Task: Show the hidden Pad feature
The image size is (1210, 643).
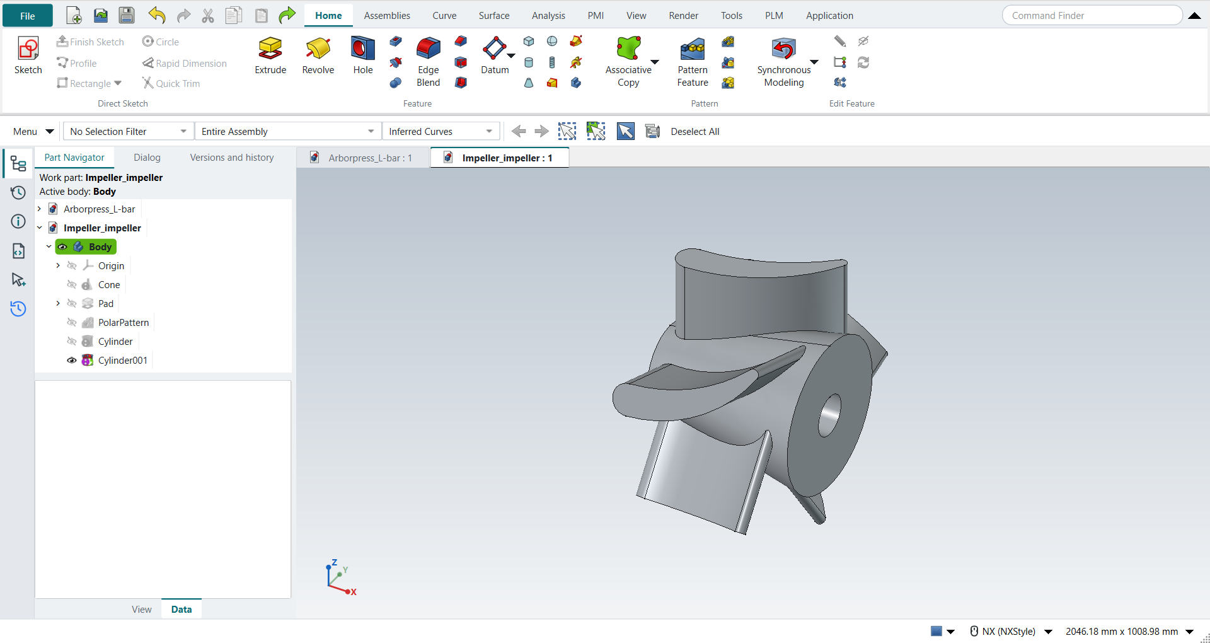Action: [x=72, y=304]
